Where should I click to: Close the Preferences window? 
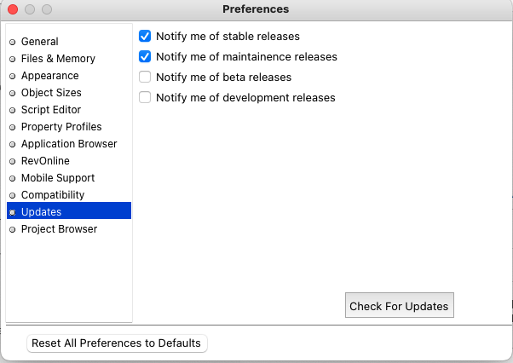coord(13,9)
